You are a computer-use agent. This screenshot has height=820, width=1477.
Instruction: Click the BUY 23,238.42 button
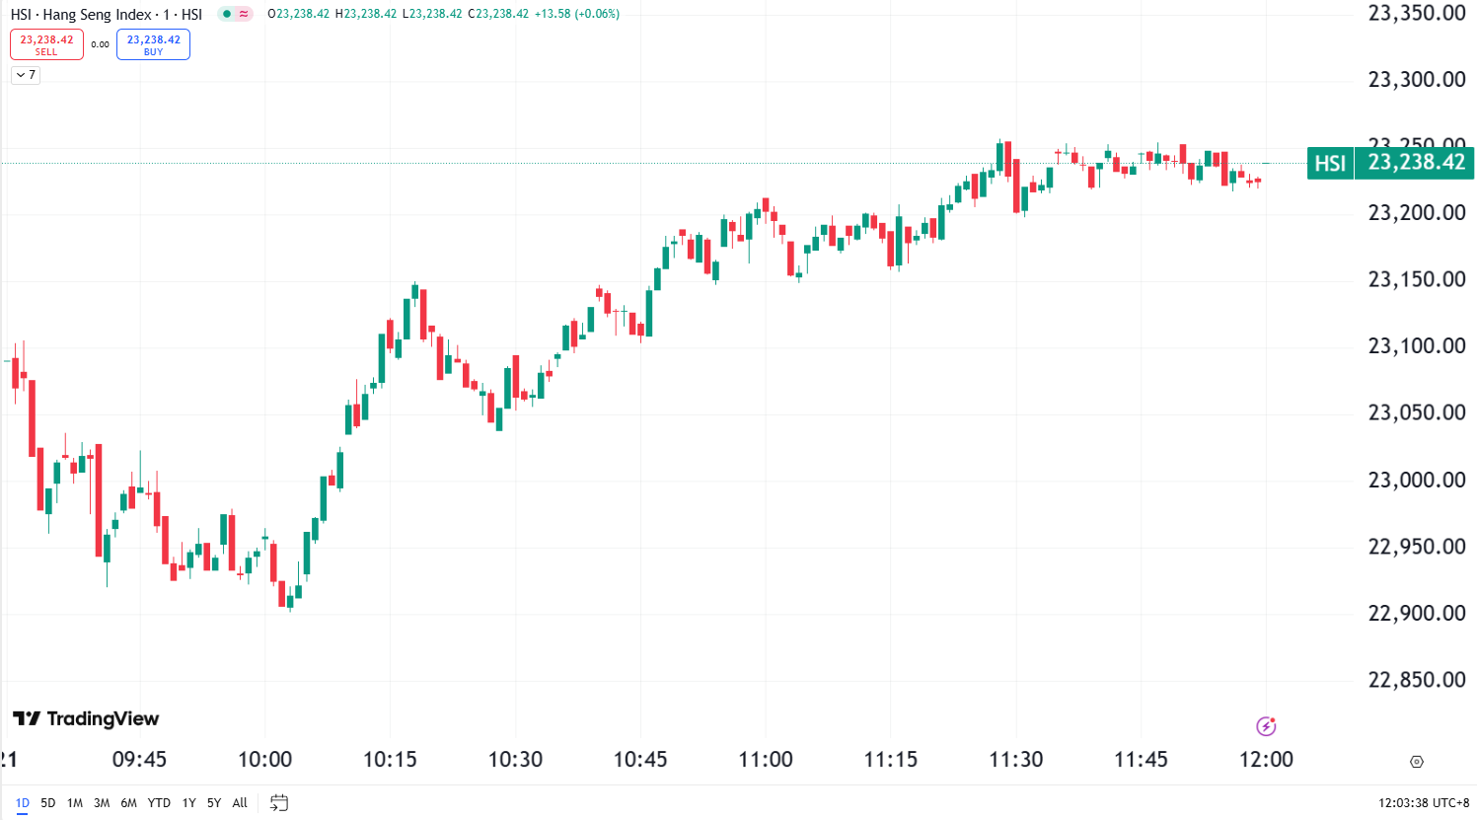[153, 43]
